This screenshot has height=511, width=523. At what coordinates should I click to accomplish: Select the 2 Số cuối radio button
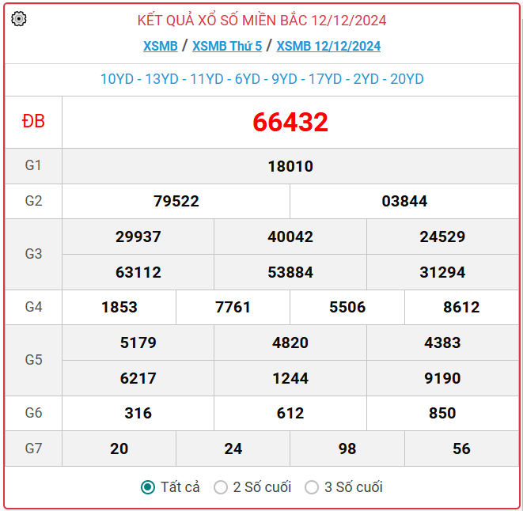[x=221, y=487]
